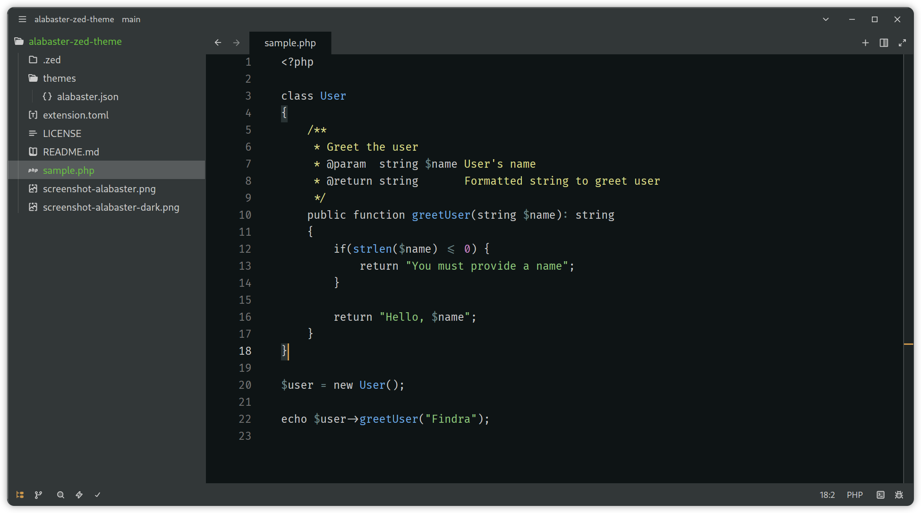Click the "Findra" string on line 22
The height and width of the screenshot is (513, 921).
[x=451, y=419]
